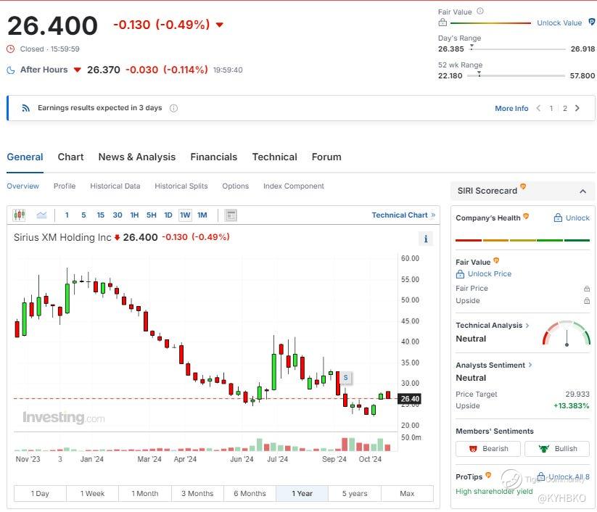Open the Profile sub-tab
This screenshot has height=512, width=597.
tap(65, 186)
